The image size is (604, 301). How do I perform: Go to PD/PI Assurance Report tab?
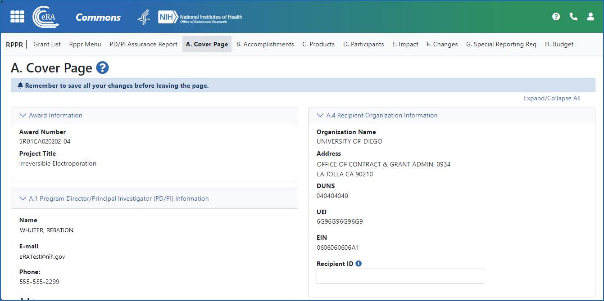pyautogui.click(x=144, y=44)
